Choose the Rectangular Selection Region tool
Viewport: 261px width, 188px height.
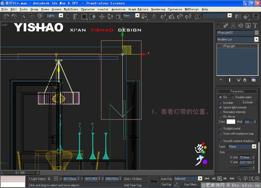pos(84,17)
